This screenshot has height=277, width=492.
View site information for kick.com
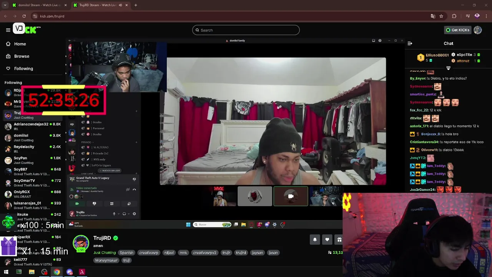coord(35,16)
